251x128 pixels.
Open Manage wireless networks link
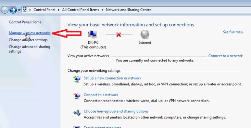pos(29,33)
